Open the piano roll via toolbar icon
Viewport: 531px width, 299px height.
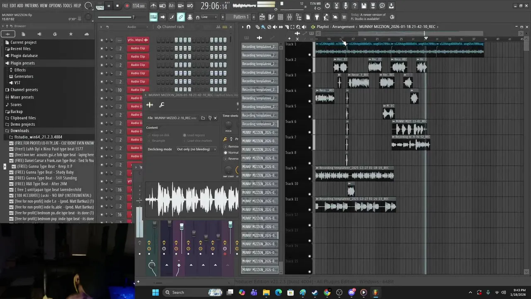271,17
